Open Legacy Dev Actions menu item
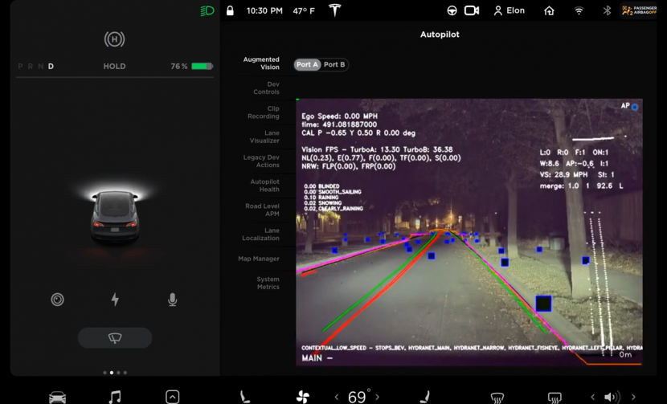Viewport: 667px width, 404px height. click(261, 161)
